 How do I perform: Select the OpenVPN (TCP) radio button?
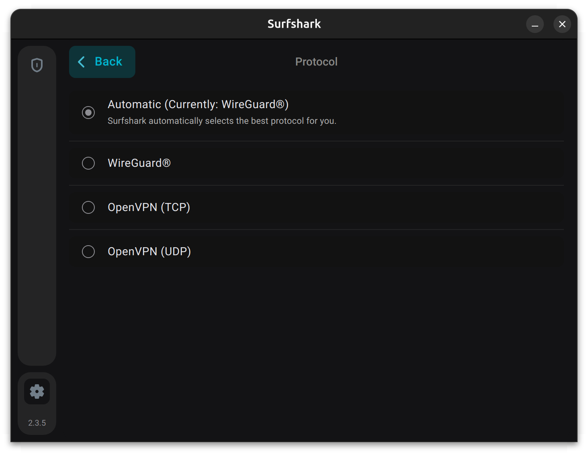(x=88, y=207)
